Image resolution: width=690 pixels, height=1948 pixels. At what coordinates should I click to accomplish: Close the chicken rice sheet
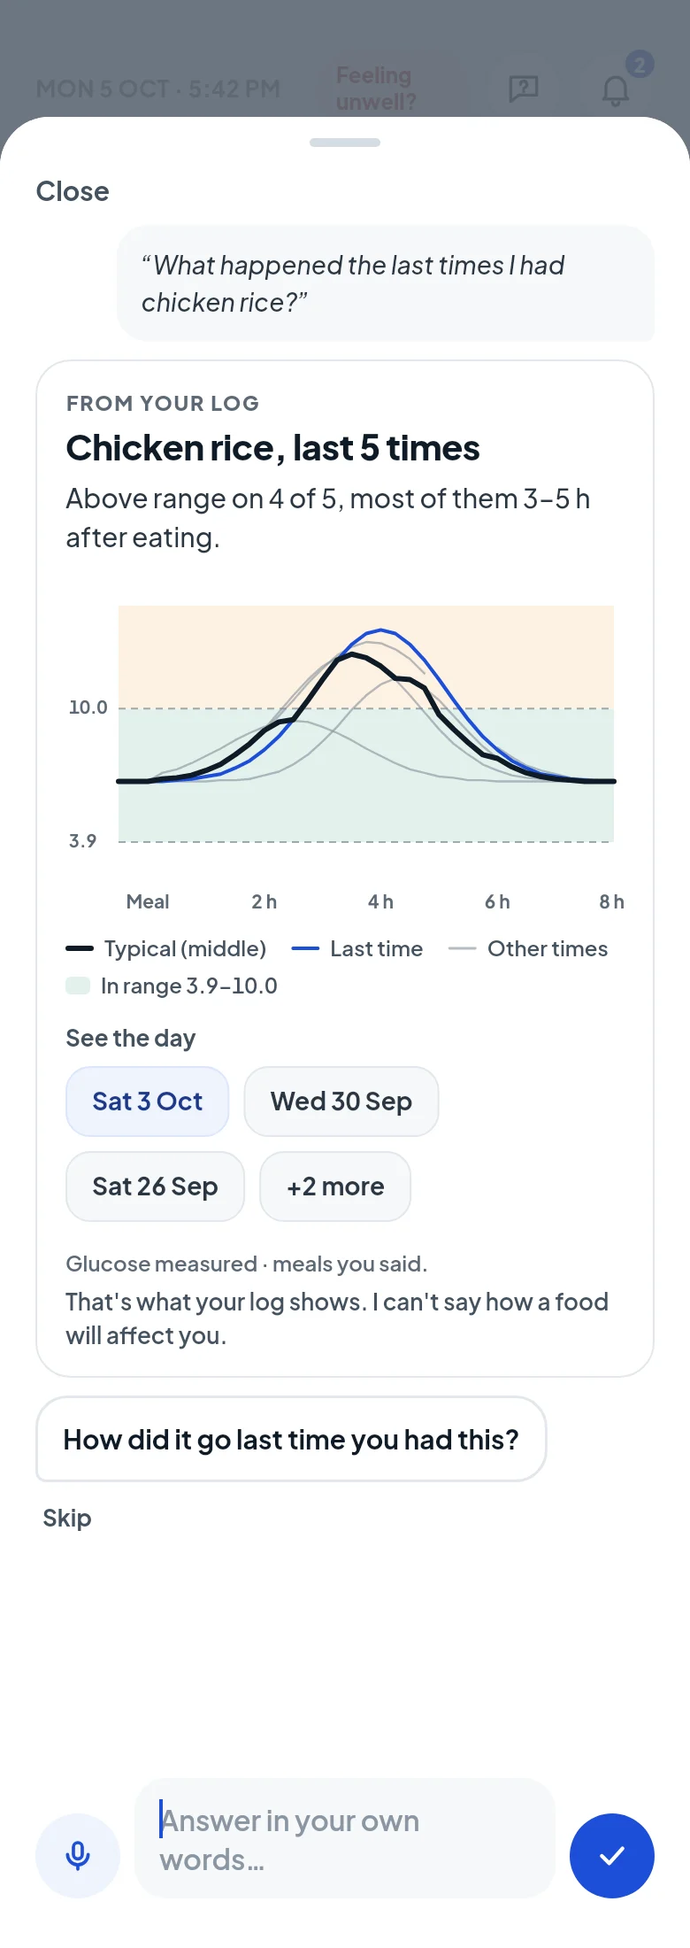(73, 191)
